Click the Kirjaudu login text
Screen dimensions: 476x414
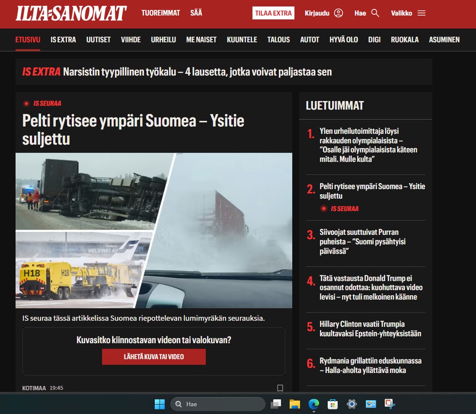317,13
